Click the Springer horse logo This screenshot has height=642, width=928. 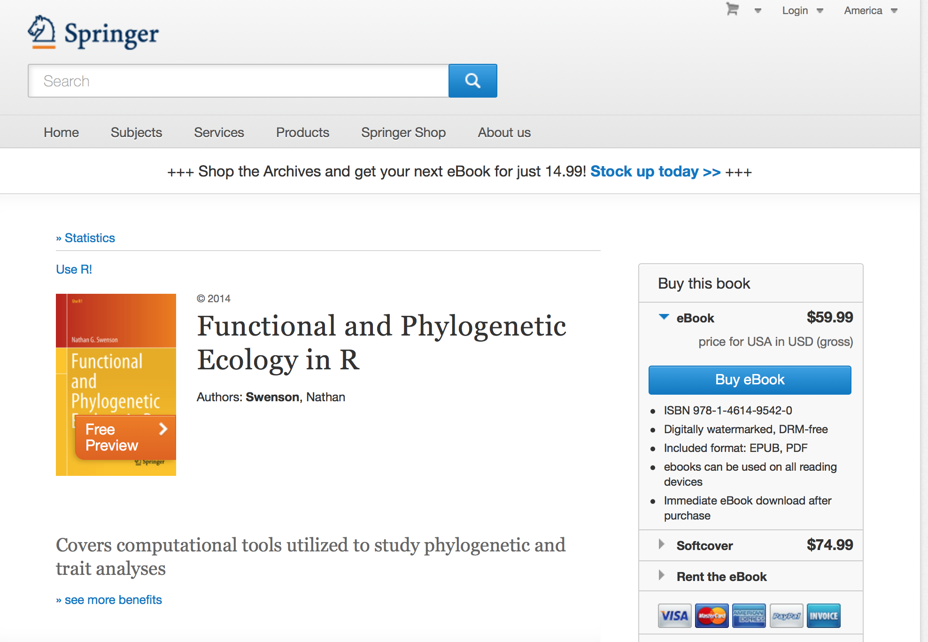(x=42, y=32)
